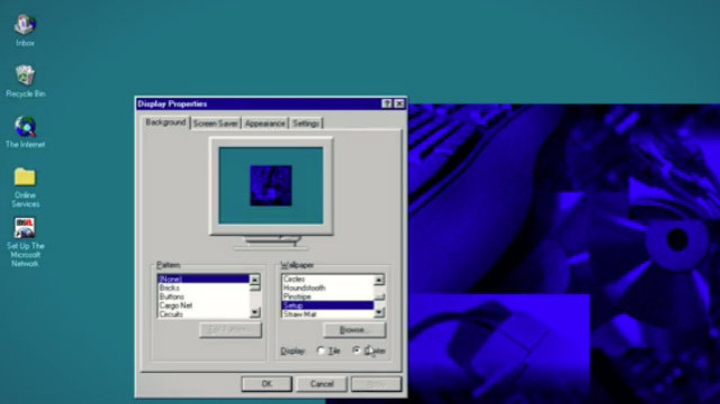Select the Pinstripe wallpaper

(x=328, y=297)
